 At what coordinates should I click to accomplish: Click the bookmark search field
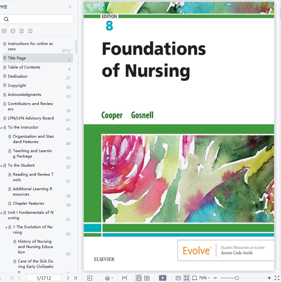37,19
